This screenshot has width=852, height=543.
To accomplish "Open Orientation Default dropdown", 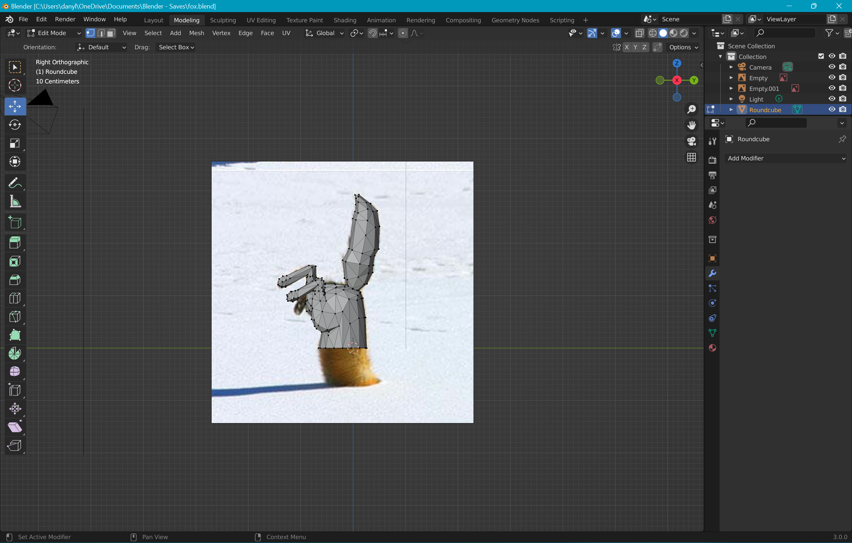I will (x=101, y=47).
